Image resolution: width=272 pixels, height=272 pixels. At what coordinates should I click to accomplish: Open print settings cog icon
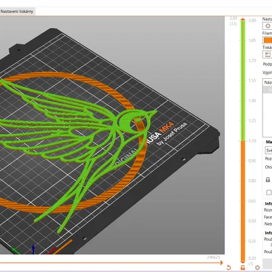coord(268,26)
